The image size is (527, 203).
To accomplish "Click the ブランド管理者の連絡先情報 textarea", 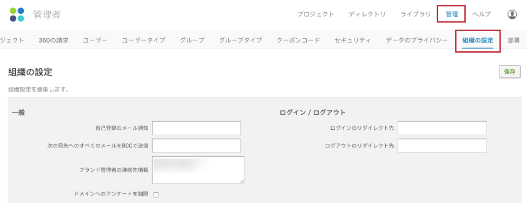I will click(198, 170).
